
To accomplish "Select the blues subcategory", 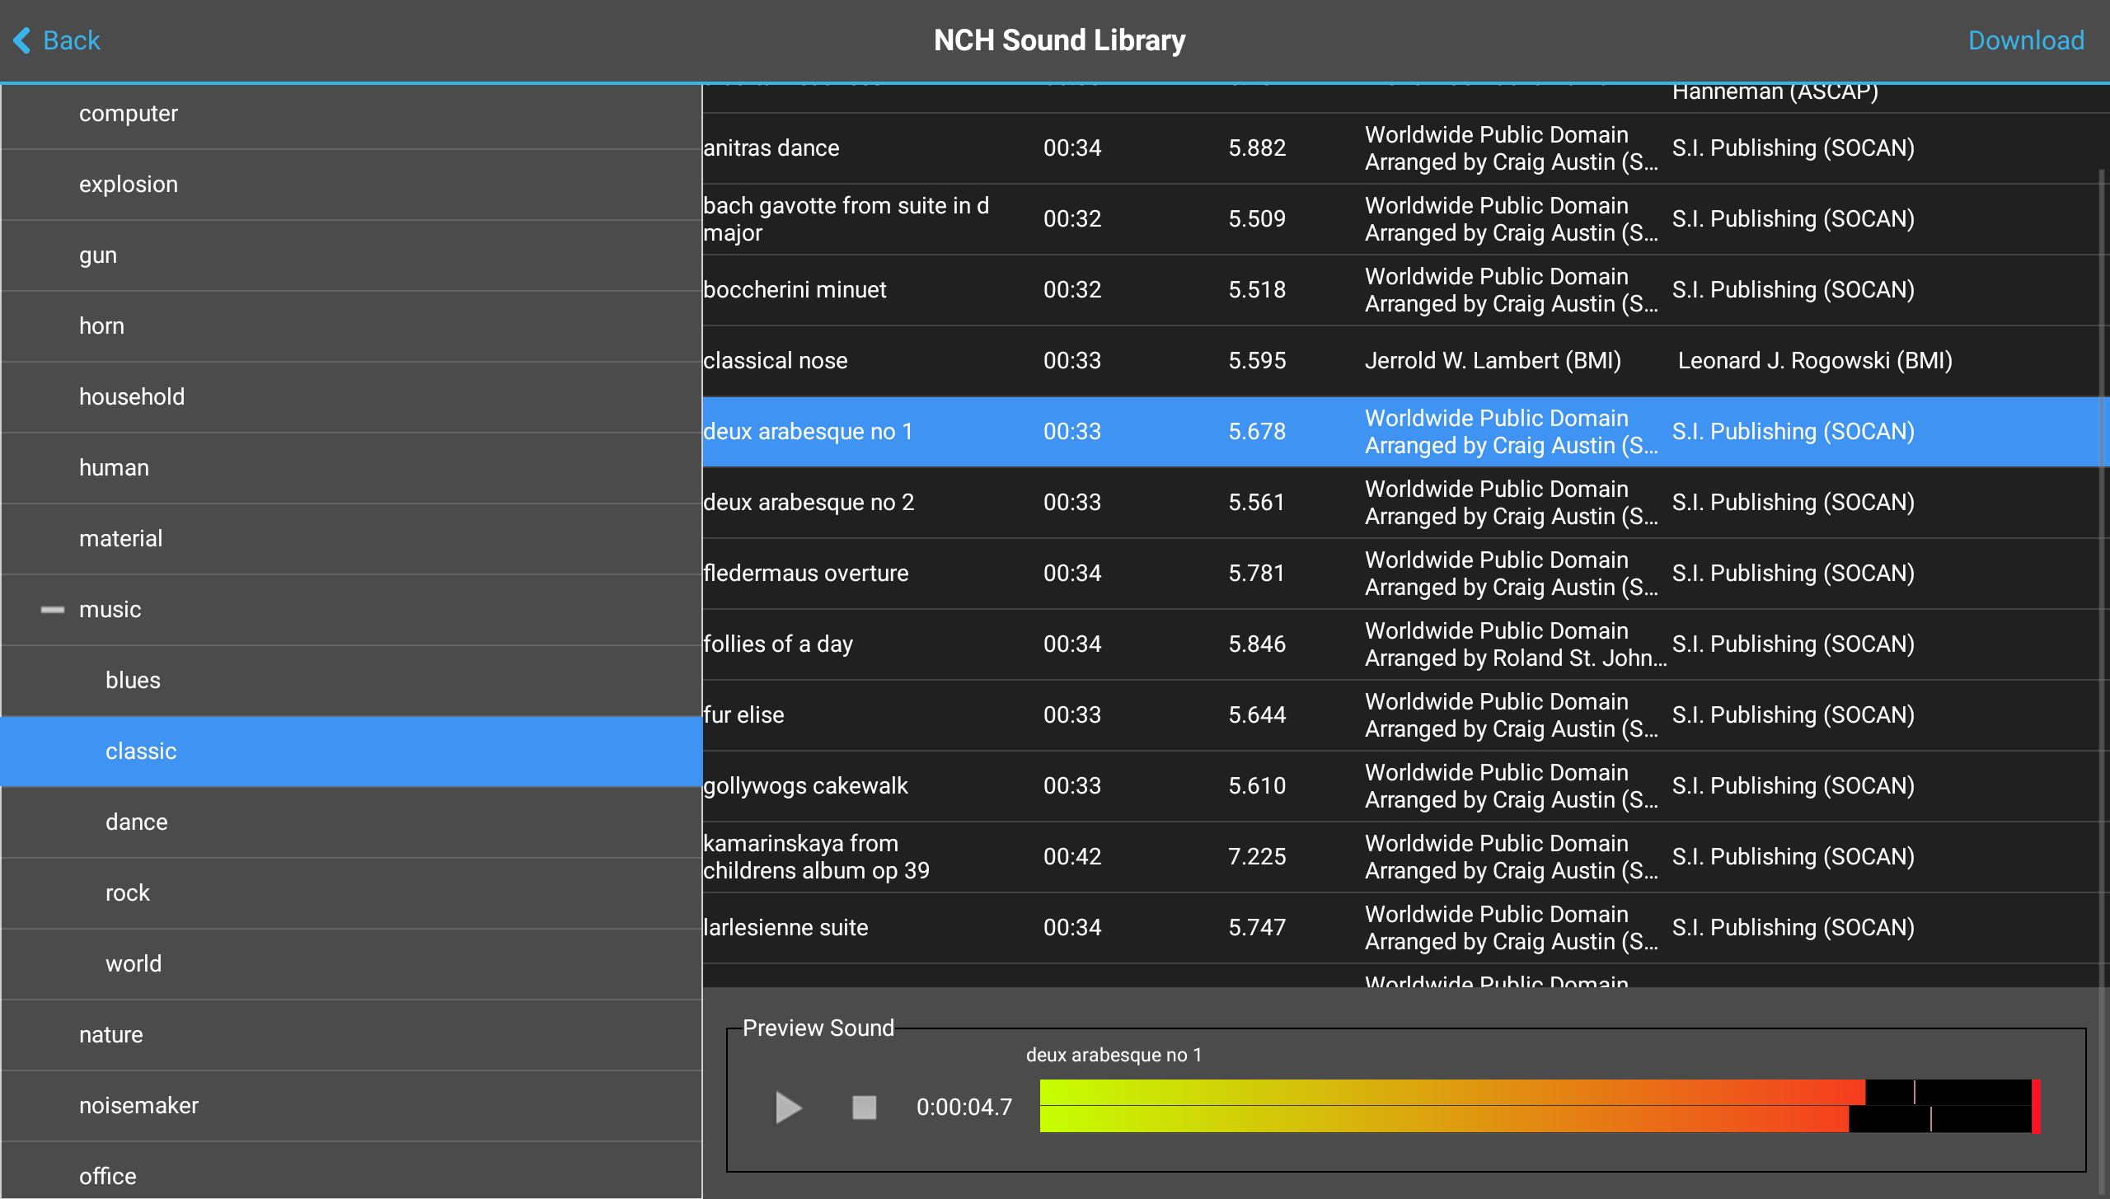I will click(x=351, y=681).
